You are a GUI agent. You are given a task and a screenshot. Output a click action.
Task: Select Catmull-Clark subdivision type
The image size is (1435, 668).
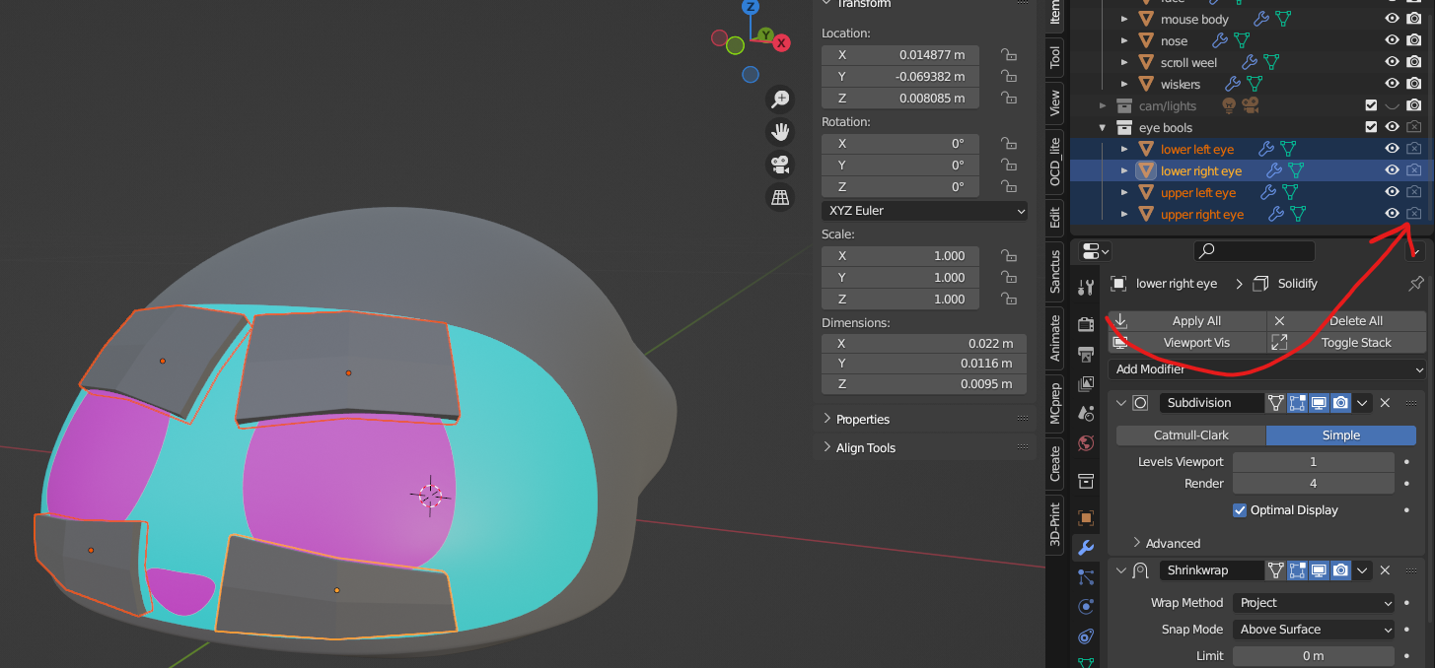1191,435
